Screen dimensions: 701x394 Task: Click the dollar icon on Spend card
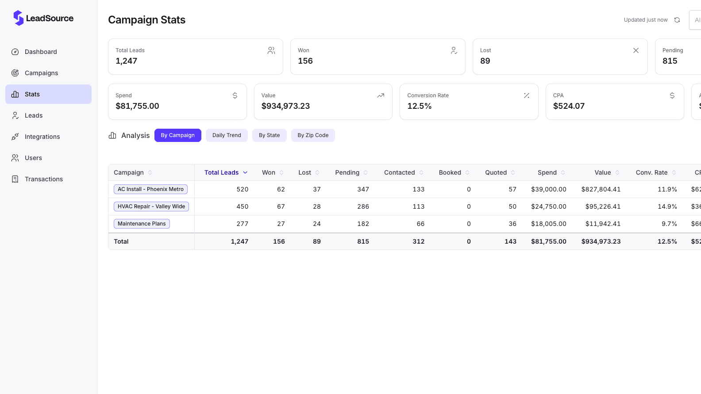click(235, 96)
